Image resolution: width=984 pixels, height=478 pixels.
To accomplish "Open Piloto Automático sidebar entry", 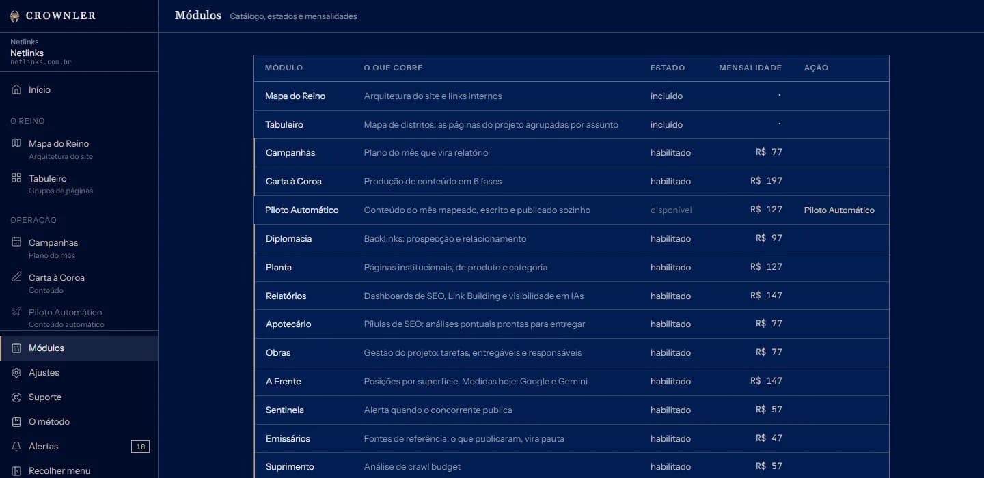I will pyautogui.click(x=79, y=318).
